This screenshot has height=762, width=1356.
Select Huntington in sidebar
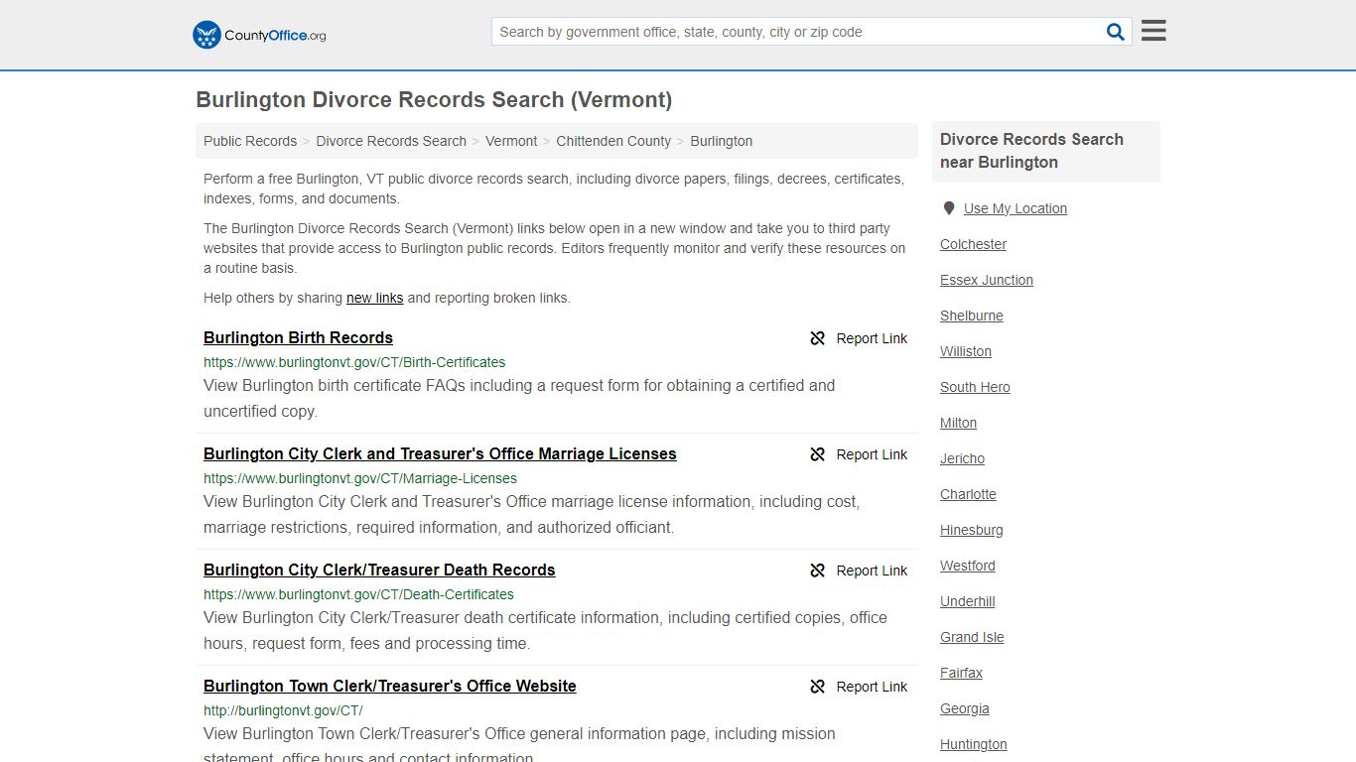coord(974,744)
